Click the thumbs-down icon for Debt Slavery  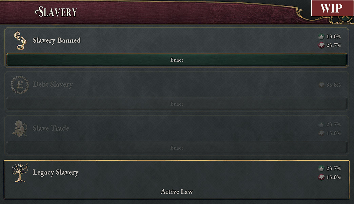pos(321,85)
